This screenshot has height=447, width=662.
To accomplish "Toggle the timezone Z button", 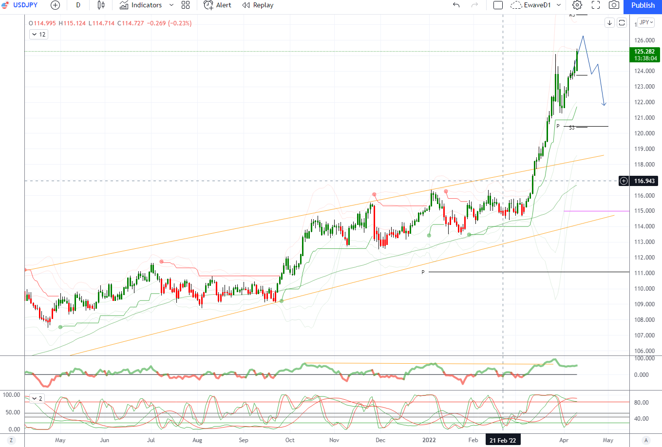I will pos(11,440).
